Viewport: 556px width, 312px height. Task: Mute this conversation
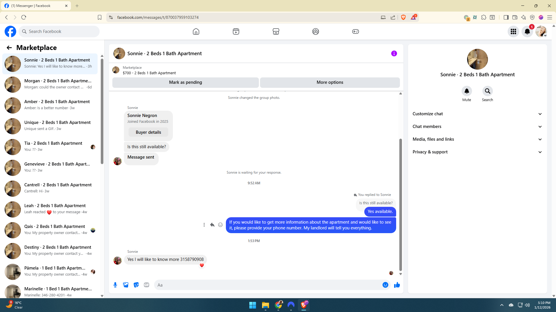[x=467, y=91]
